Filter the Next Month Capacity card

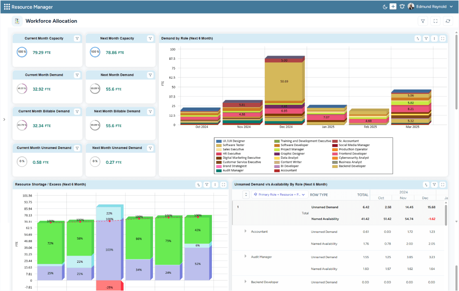150,38
